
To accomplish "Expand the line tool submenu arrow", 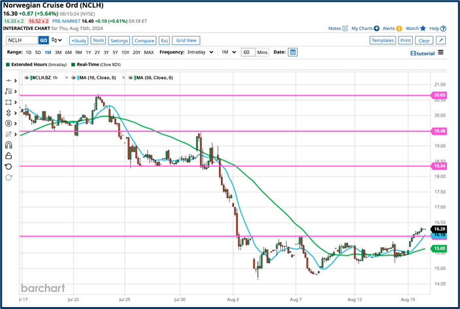I will point(16,81).
